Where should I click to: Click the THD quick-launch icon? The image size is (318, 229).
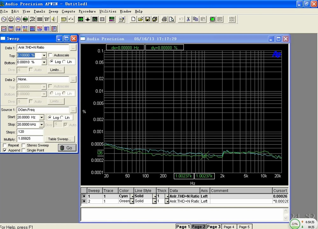pyautogui.click(x=11, y=29)
